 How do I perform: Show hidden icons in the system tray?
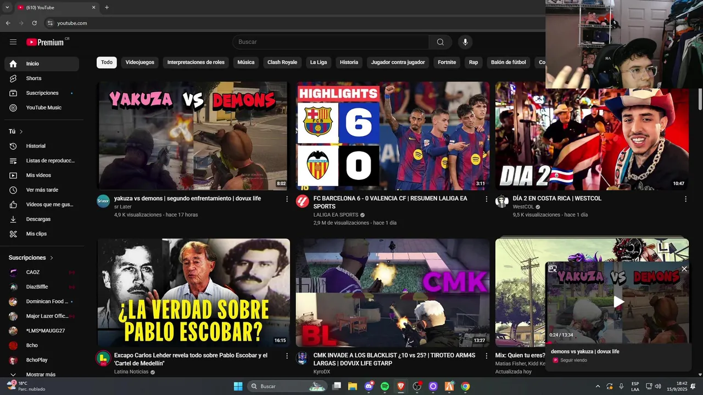pyautogui.click(x=598, y=386)
